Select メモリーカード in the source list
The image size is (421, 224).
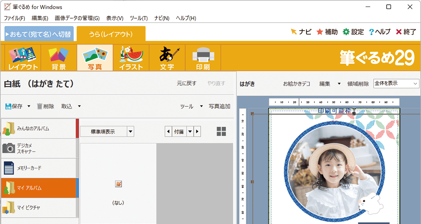tap(40, 168)
